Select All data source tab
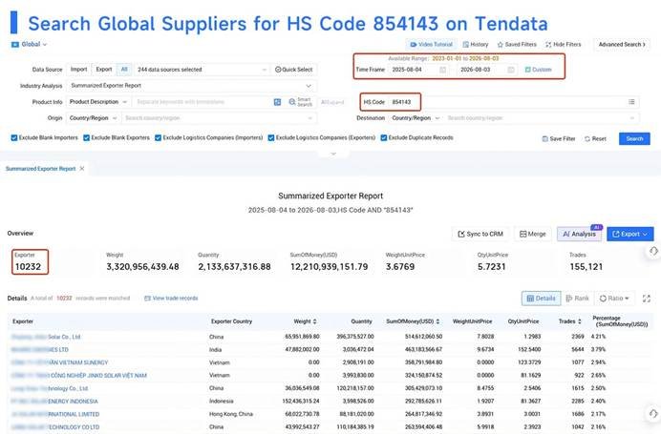This screenshot has height=434, width=661. click(124, 70)
